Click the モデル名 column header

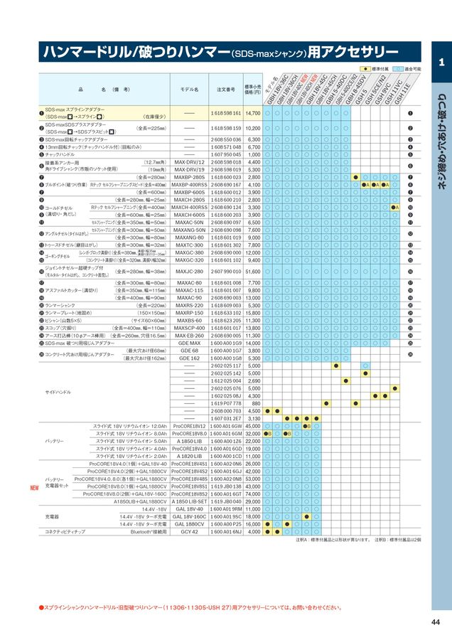(x=189, y=90)
